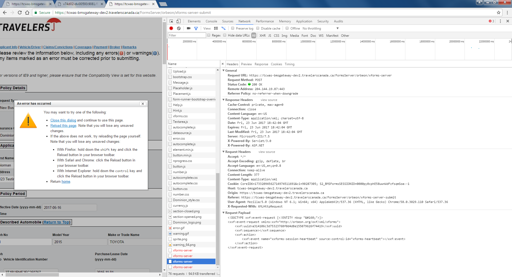Collapse the Request Payload section
This screenshot has height=277, width=512.
coord(224,213)
